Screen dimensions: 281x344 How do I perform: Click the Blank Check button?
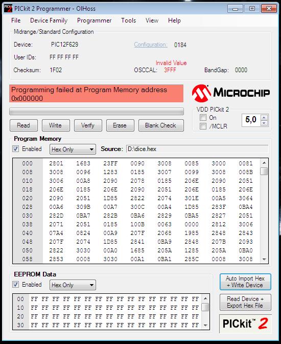pyautogui.click(x=161, y=125)
